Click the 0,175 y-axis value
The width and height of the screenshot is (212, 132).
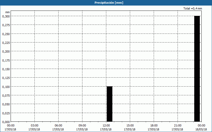[x=6, y=60]
